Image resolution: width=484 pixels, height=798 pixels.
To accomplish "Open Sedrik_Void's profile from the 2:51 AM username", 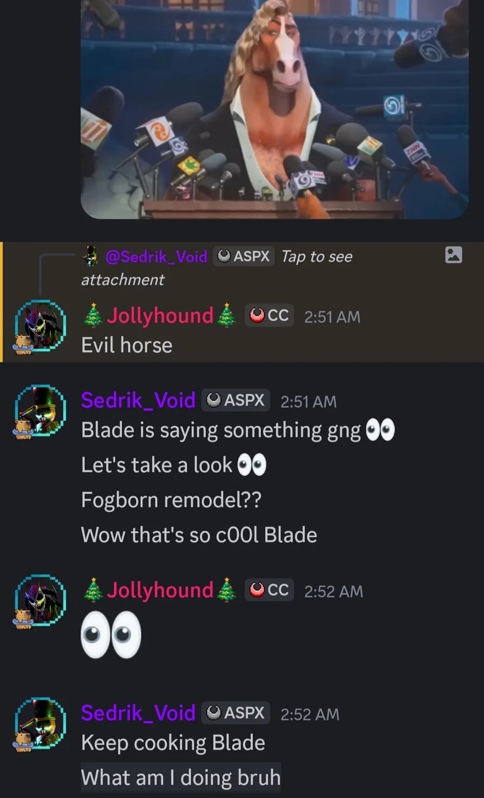I will (x=138, y=400).
